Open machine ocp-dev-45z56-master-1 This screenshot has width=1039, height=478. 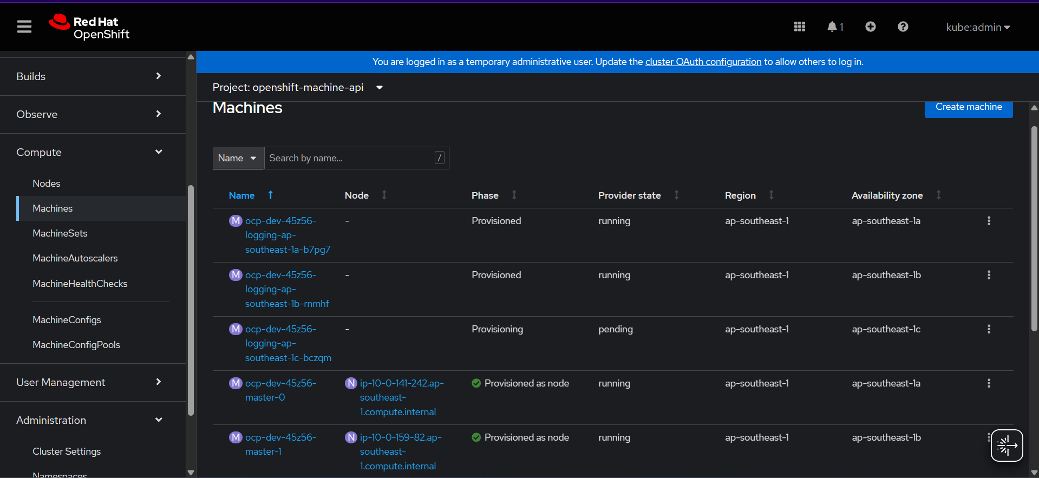click(x=280, y=444)
